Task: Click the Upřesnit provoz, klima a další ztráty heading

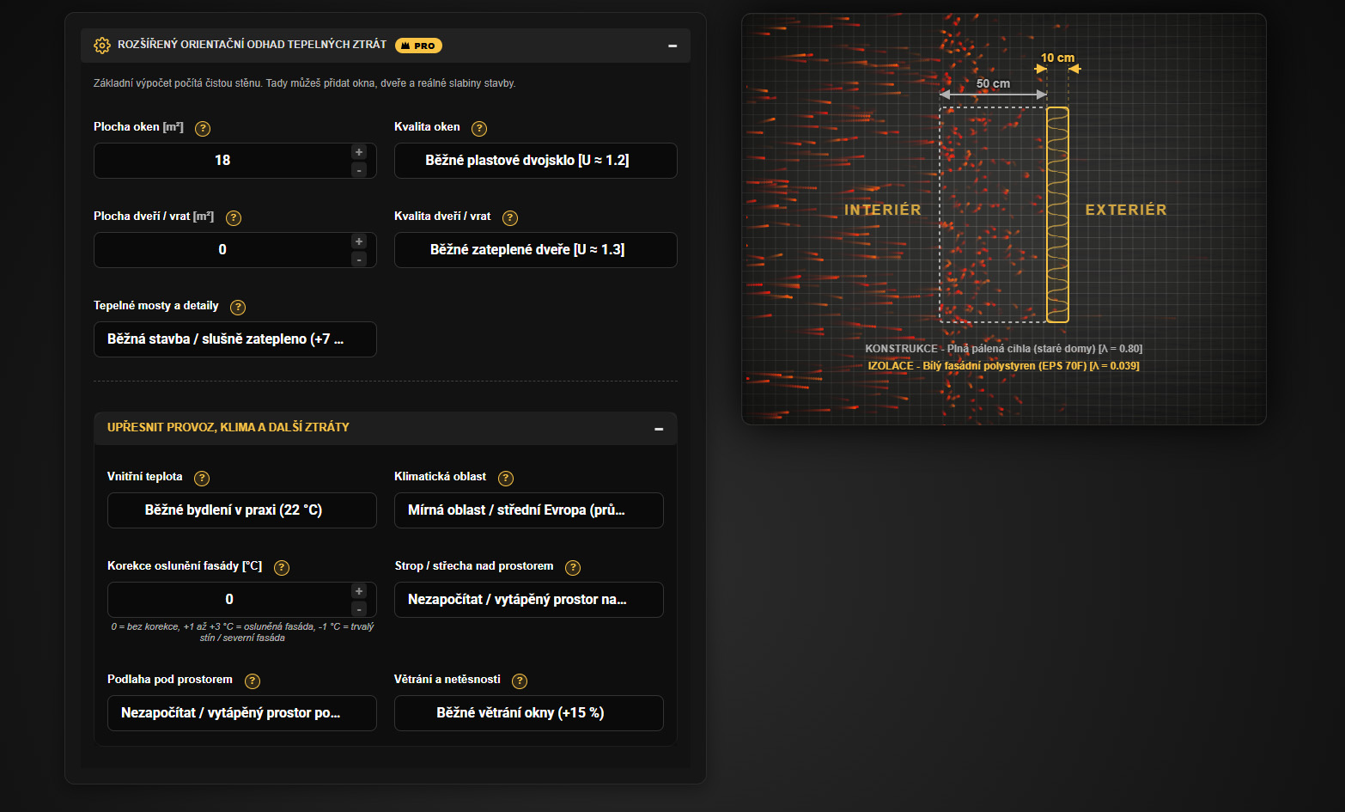Action: click(x=228, y=427)
